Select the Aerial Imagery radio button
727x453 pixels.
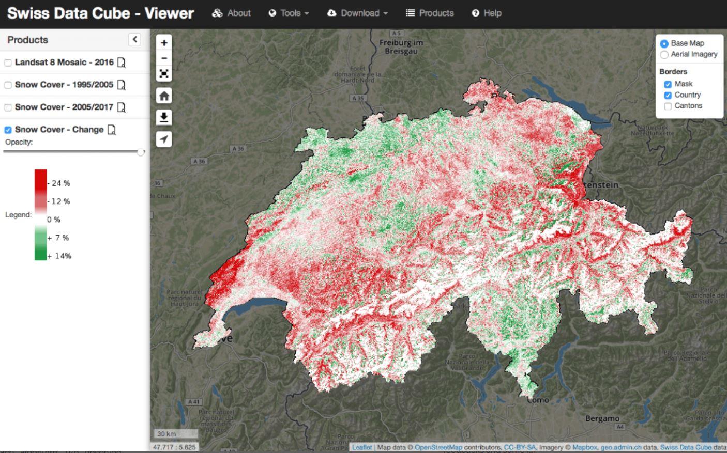(x=664, y=54)
